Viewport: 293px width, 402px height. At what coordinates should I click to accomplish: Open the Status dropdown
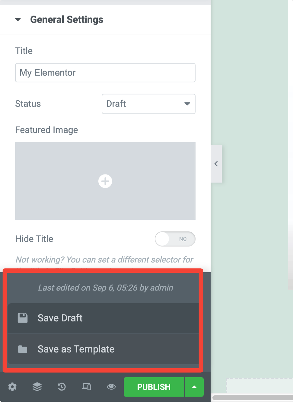(x=148, y=104)
